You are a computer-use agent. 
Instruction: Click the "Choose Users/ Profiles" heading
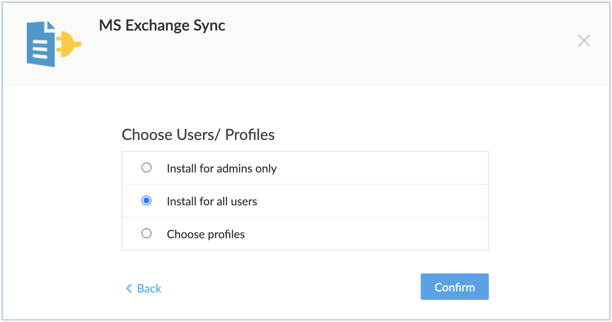coord(198,135)
